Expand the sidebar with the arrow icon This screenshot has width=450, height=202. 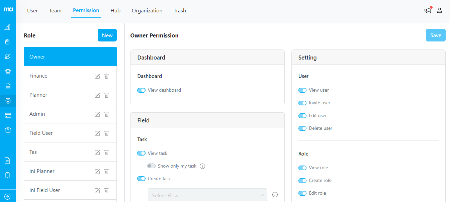[x=8, y=197]
